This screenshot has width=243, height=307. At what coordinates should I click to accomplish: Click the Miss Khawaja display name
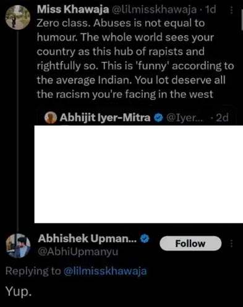(73, 9)
